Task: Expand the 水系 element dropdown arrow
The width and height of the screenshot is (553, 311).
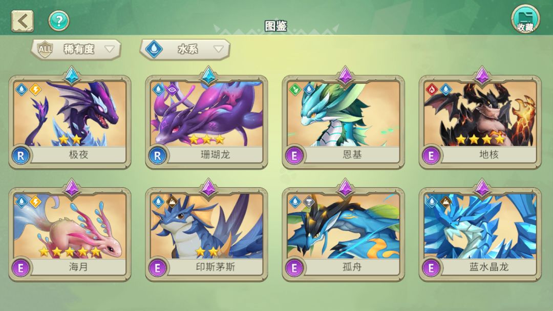Action: (219, 49)
